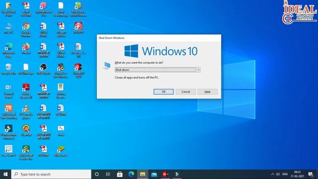The width and height of the screenshot is (318, 179).
Task: Select VirtualDJ 2021 desktop shortcut
Action: click(x=79, y=71)
